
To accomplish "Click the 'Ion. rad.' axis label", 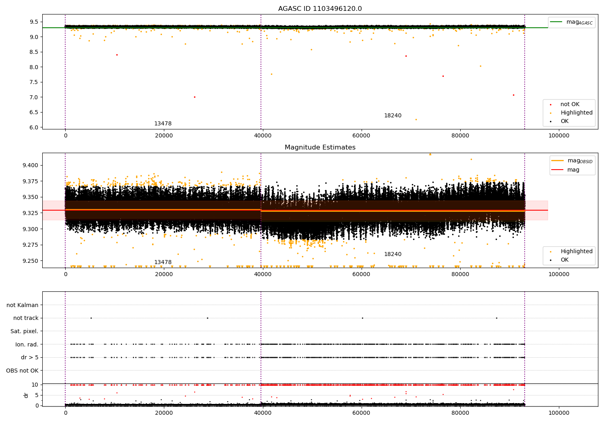I will pyautogui.click(x=27, y=344).
